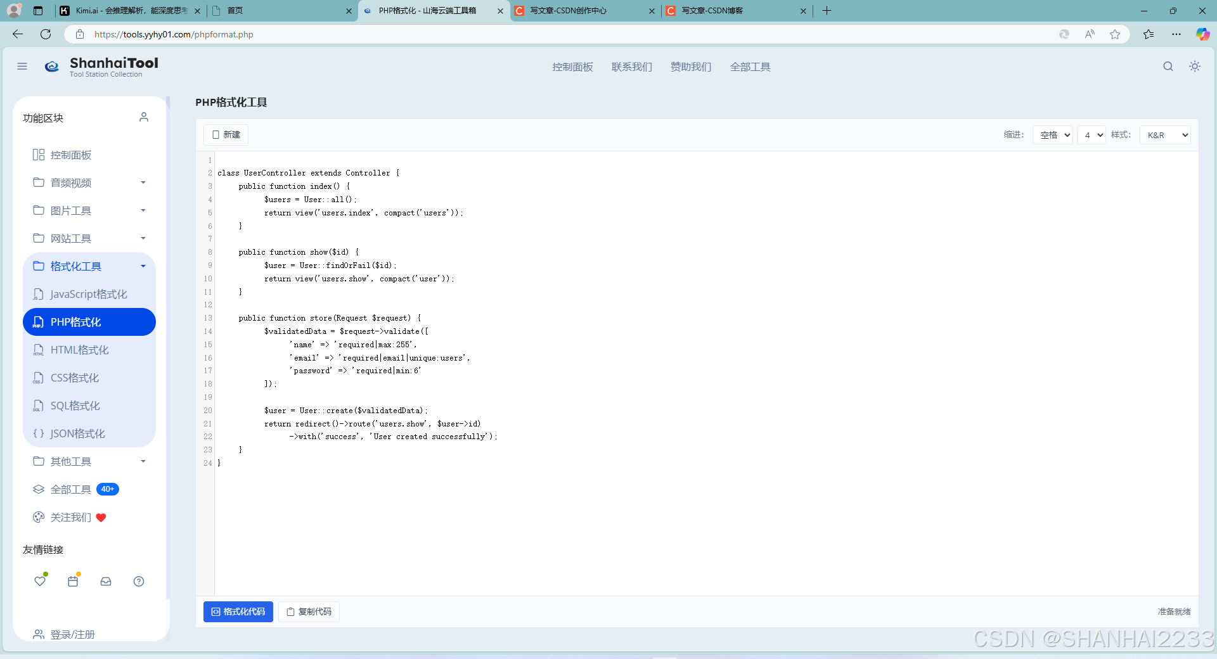Expand the 网站工具 menu arrow
This screenshot has width=1217, height=659.
143,238
